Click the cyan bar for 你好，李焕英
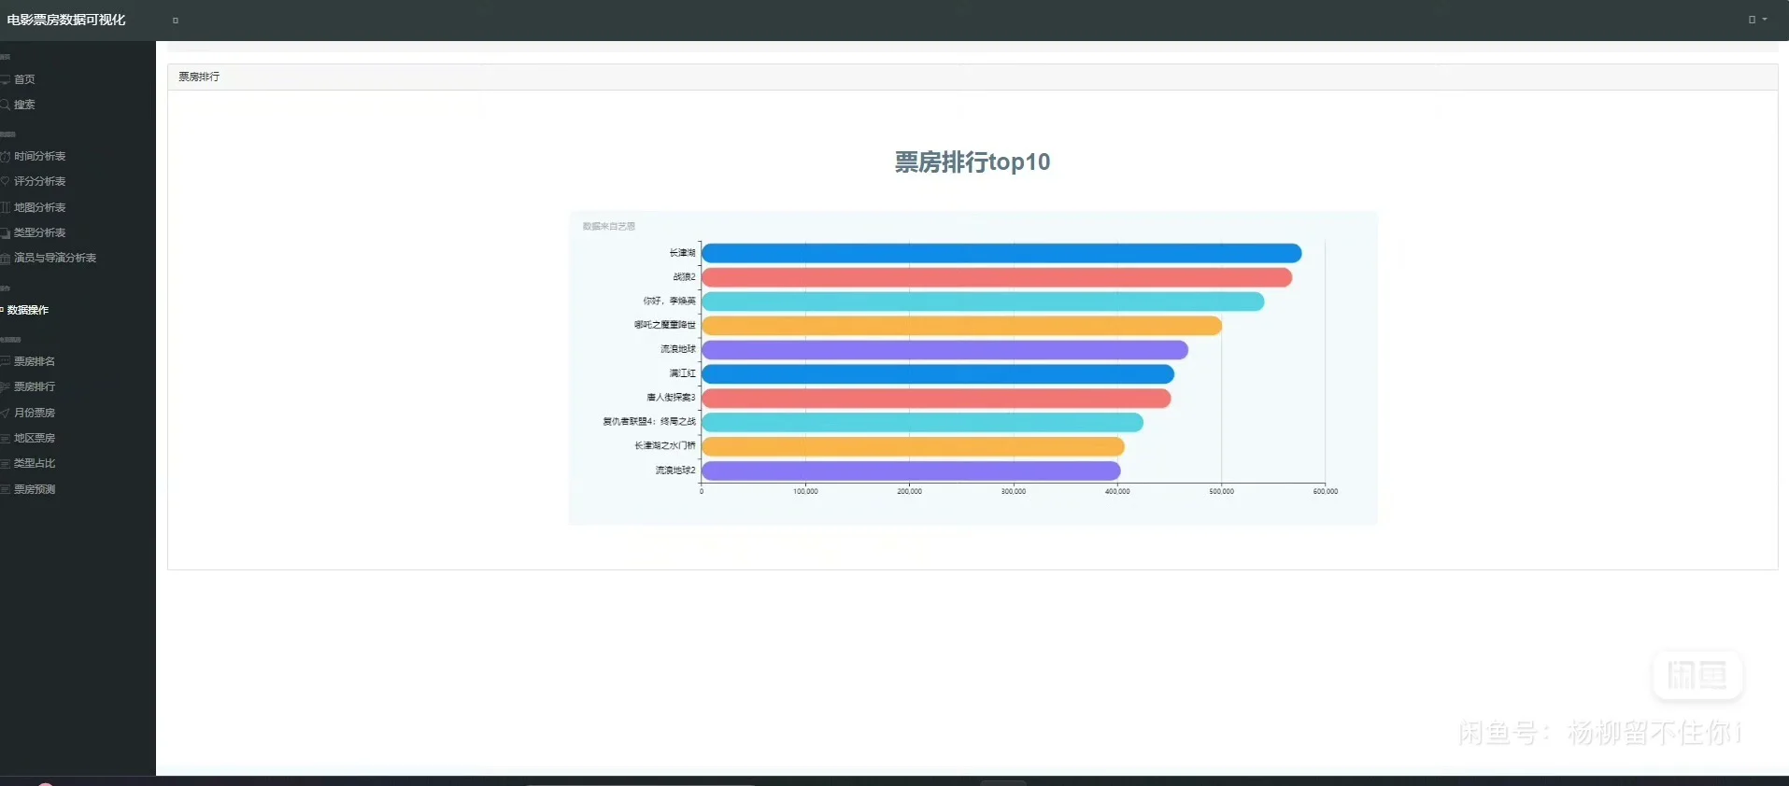Image resolution: width=1789 pixels, height=786 pixels. point(983,302)
